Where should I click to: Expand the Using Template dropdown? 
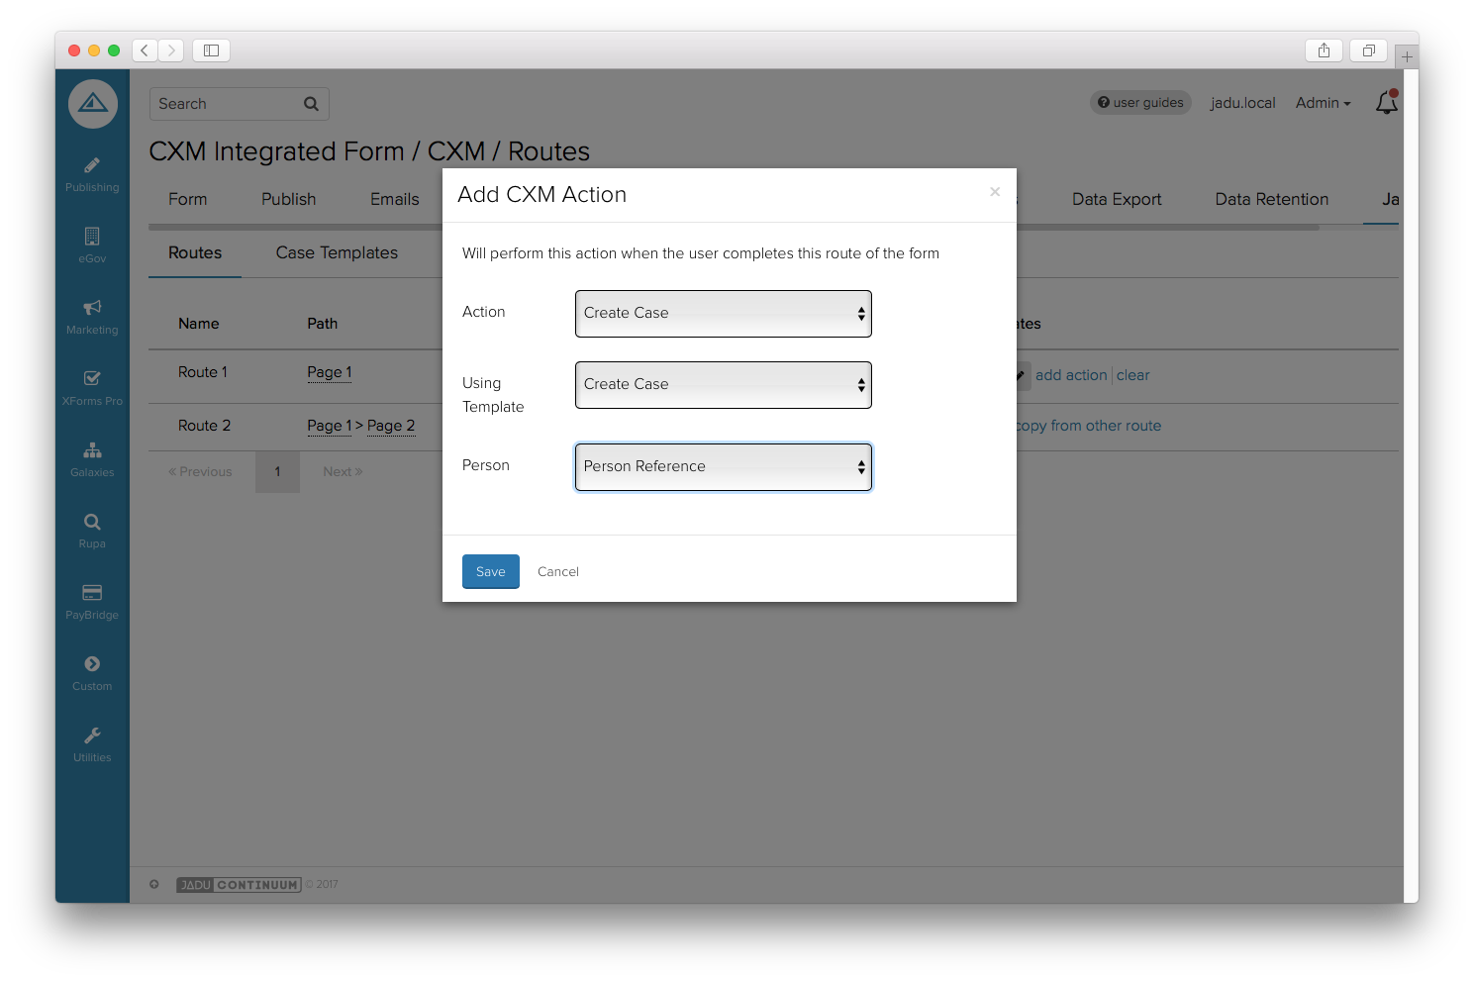pos(723,385)
